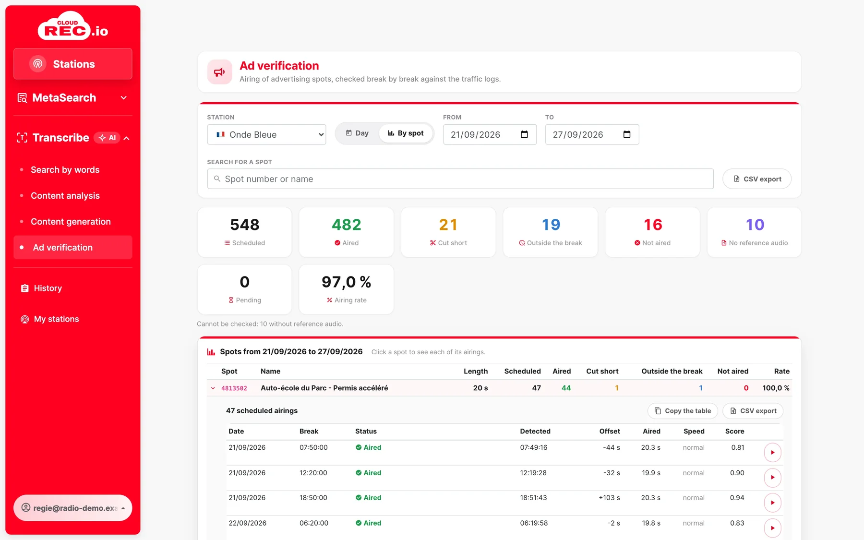Click the Outside the break clock icon
The width and height of the screenshot is (864, 540).
[522, 243]
